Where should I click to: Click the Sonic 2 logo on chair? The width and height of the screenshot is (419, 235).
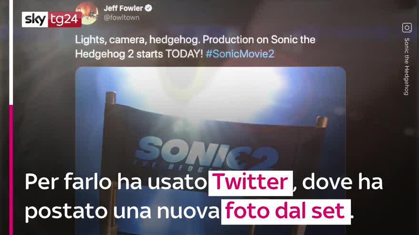coord(206,154)
